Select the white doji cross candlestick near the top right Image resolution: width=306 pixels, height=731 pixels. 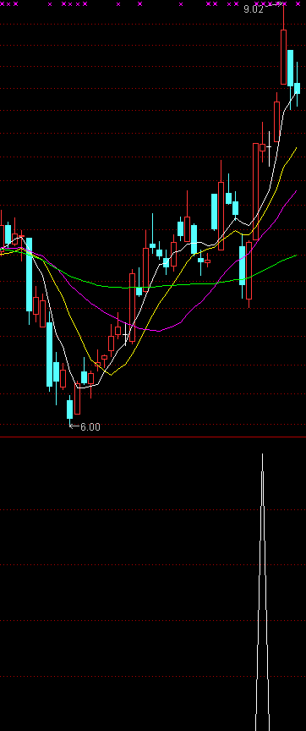(x=269, y=148)
